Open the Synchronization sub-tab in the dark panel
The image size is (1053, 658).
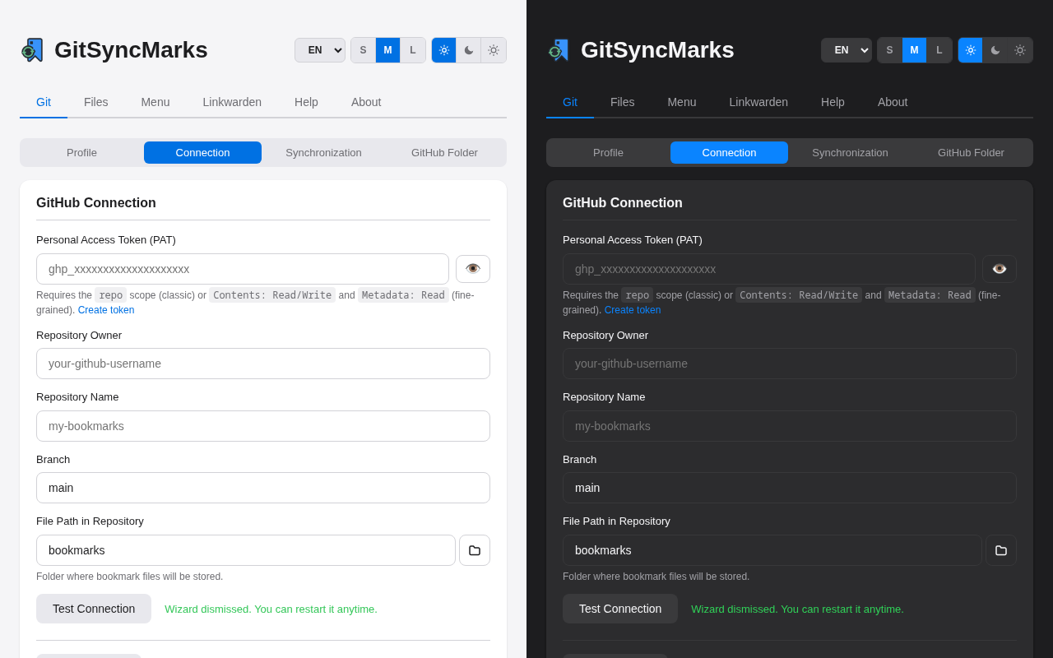[x=850, y=153]
